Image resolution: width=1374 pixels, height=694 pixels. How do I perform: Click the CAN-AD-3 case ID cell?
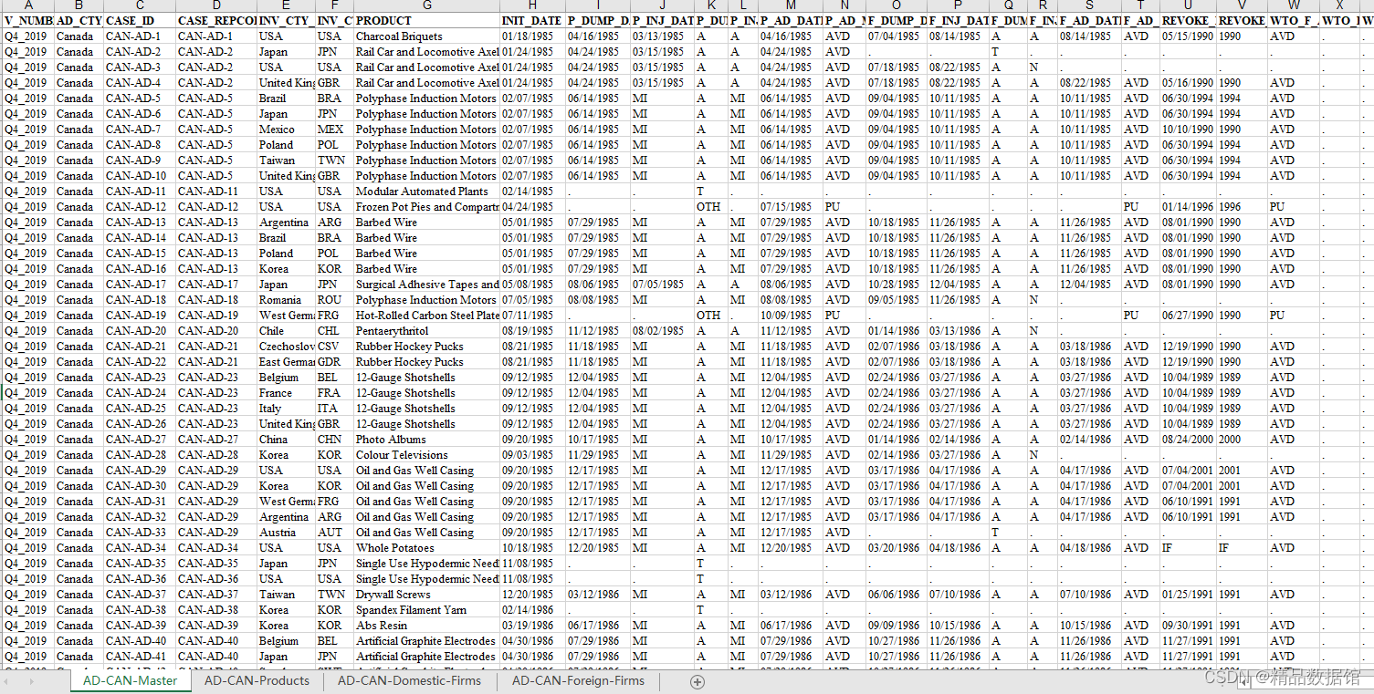coord(140,67)
